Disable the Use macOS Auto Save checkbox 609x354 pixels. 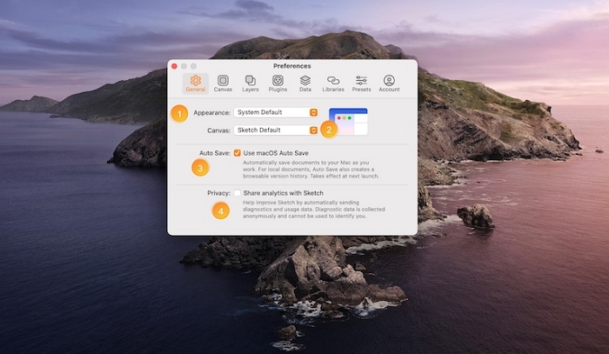coord(238,153)
